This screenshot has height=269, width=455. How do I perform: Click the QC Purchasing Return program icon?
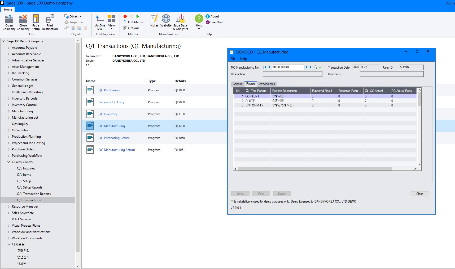click(x=90, y=138)
